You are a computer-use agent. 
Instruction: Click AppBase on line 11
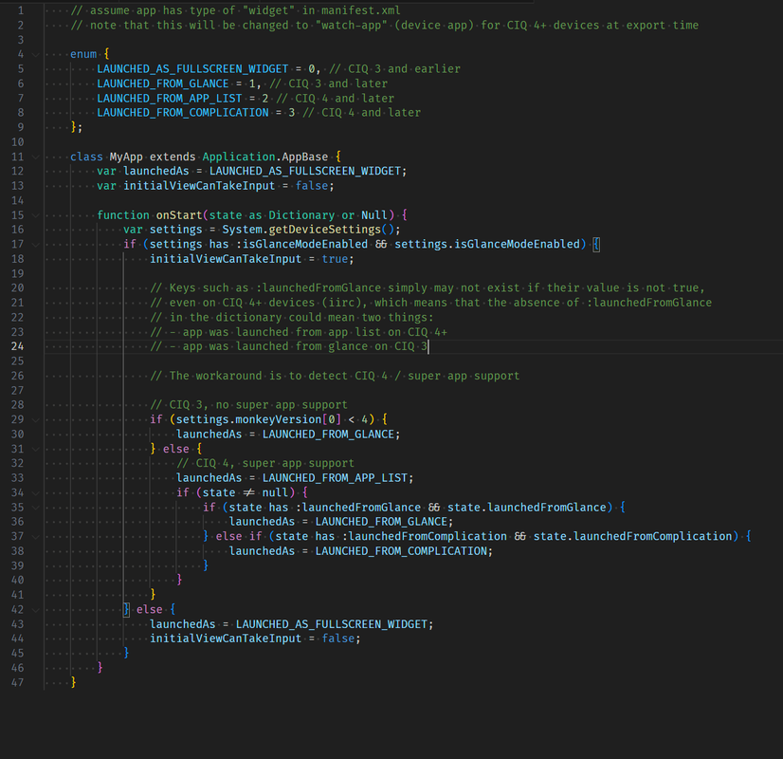point(305,157)
